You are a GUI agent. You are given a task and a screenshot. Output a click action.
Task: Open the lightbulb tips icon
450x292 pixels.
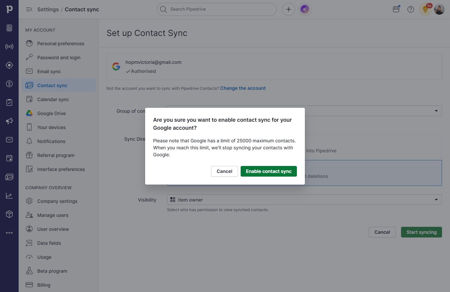click(425, 9)
